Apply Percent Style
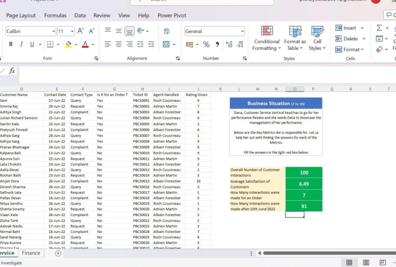This screenshot has width=396, height=267. tap(206, 44)
